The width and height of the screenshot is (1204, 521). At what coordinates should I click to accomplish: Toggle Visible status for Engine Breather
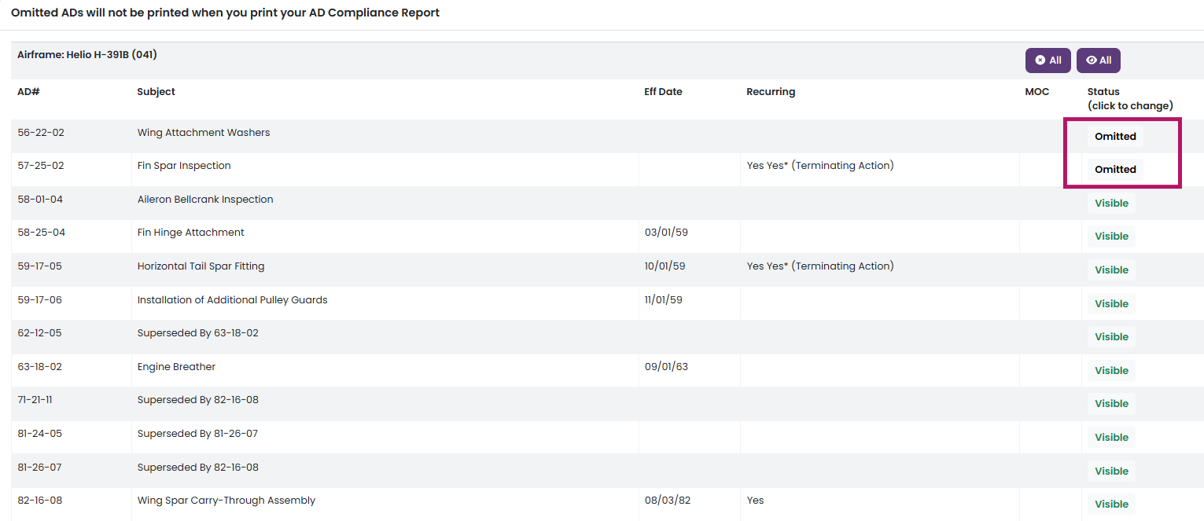[1111, 371]
